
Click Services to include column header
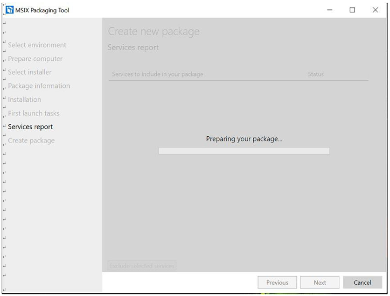[x=157, y=74]
